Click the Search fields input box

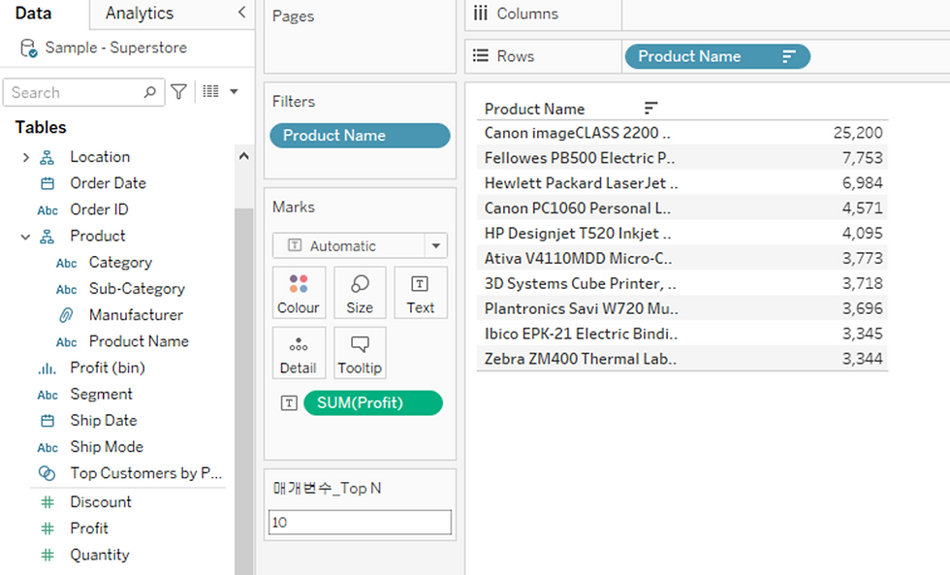click(83, 92)
